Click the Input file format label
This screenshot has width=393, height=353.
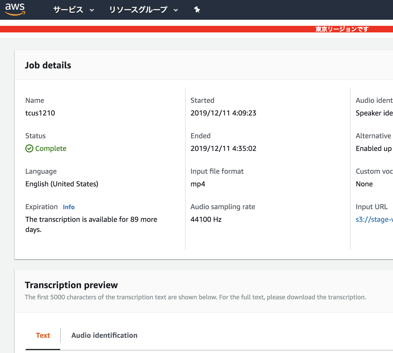coord(217,171)
